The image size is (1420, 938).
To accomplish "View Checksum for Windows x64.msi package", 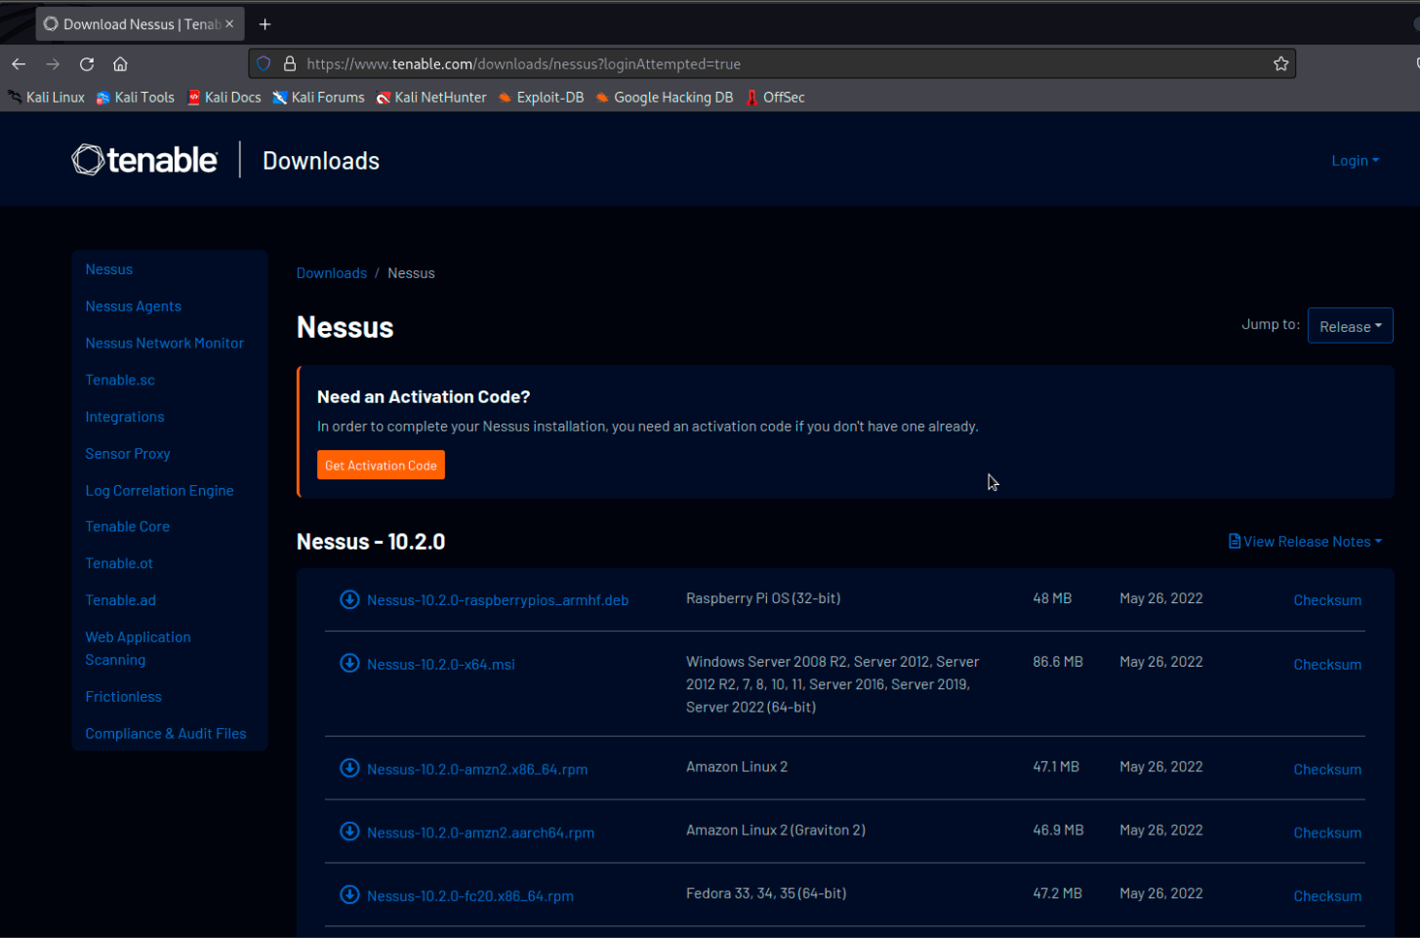I will (1327, 665).
